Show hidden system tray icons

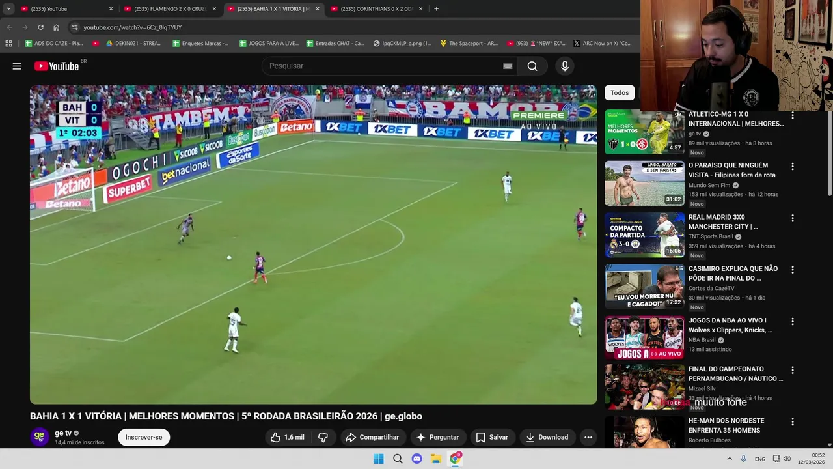click(x=729, y=459)
